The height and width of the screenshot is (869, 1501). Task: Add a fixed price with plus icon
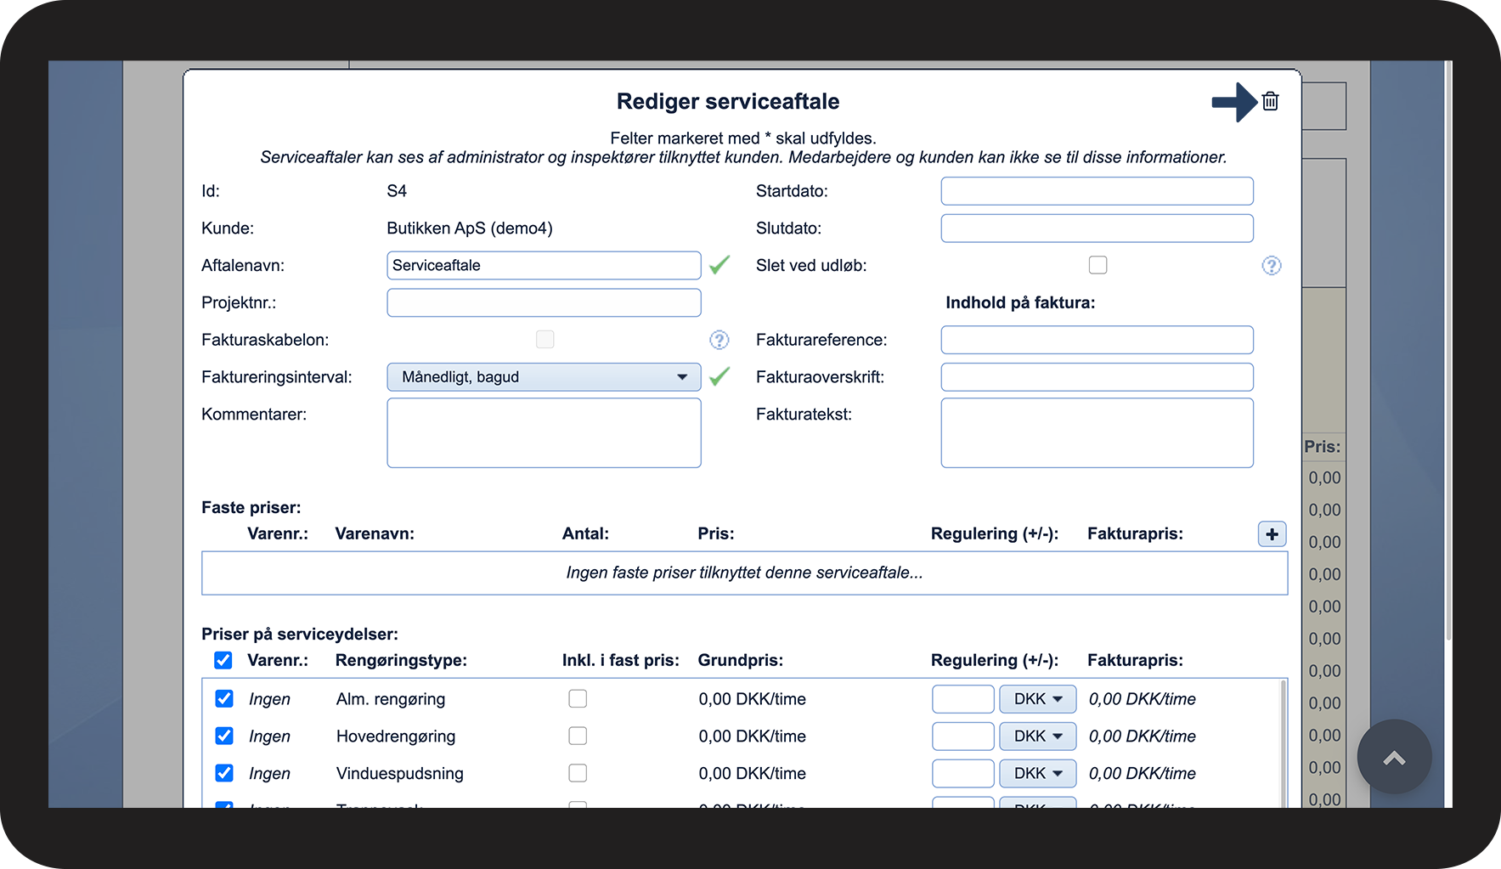1272,534
